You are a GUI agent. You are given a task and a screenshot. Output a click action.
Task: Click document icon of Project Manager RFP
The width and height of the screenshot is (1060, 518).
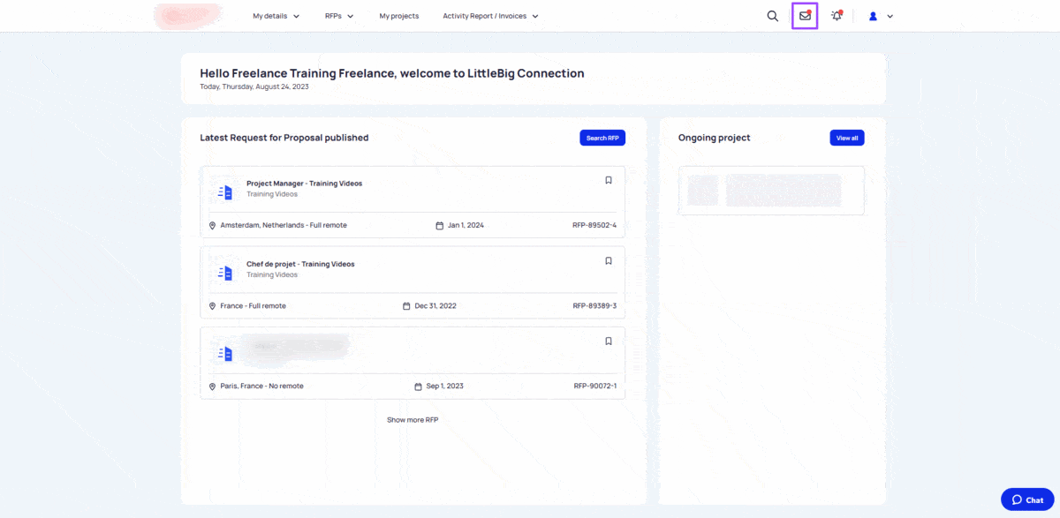coord(226,191)
